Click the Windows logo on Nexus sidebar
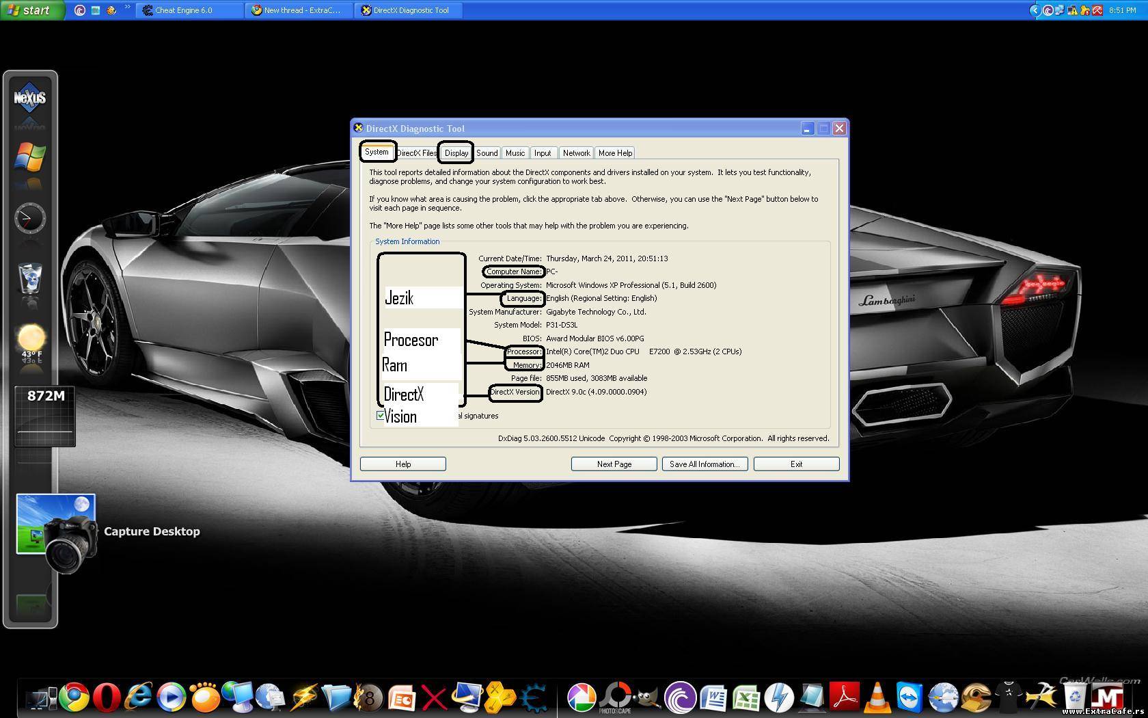Image resolution: width=1148 pixels, height=718 pixels. pos(29,157)
